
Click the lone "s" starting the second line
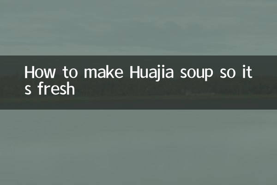pos(28,90)
